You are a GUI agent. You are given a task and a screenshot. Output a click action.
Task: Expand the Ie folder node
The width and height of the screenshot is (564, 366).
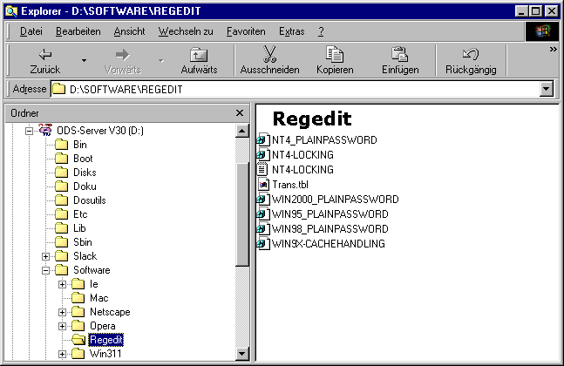click(x=62, y=284)
